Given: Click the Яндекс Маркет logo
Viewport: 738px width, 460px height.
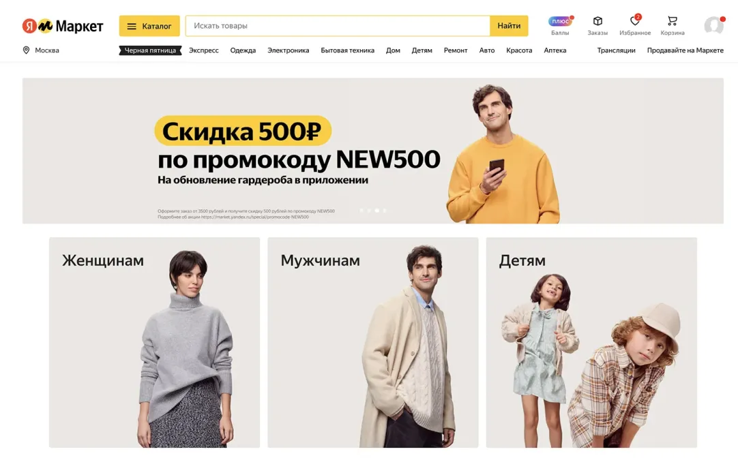Looking at the screenshot, I should coord(63,26).
